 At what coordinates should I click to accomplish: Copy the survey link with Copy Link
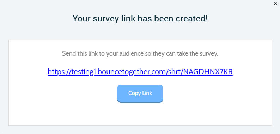[140, 94]
